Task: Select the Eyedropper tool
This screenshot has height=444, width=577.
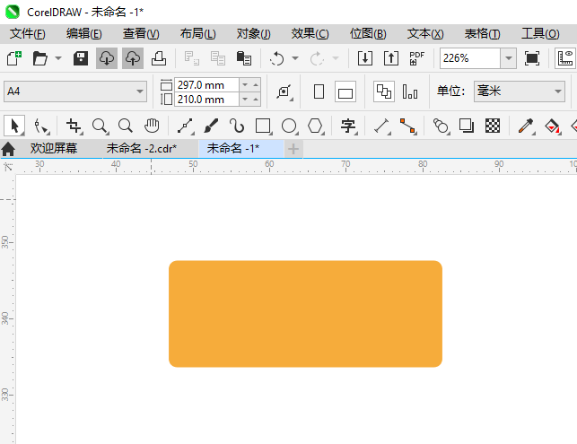Action: click(x=526, y=126)
